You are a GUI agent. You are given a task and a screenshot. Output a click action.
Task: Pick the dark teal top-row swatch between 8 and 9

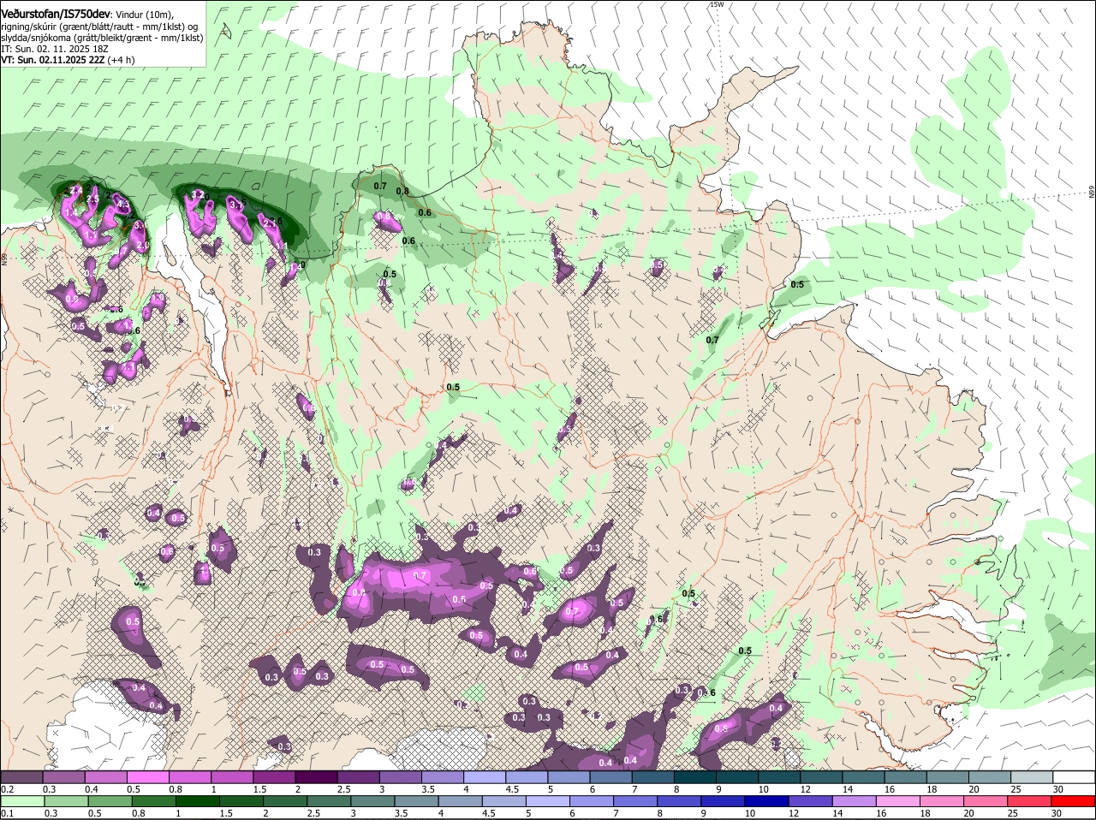click(x=694, y=776)
